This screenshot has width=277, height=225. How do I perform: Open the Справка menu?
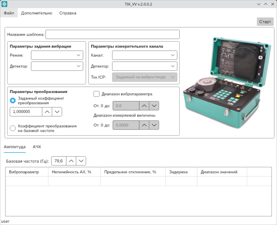tap(68, 13)
